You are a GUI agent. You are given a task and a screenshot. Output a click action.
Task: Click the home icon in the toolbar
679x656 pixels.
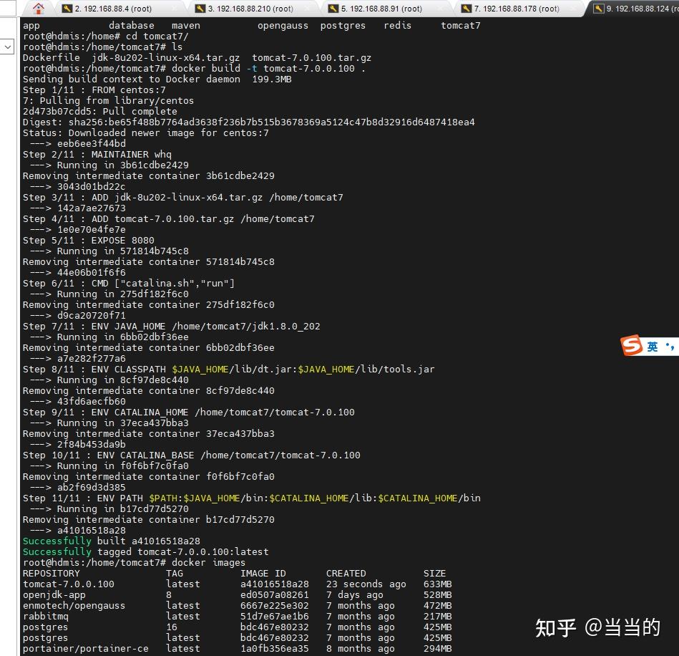[x=37, y=8]
